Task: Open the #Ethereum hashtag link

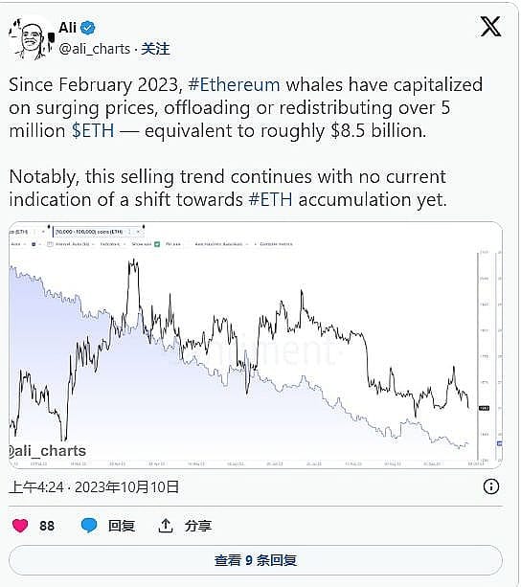Action: coord(234,84)
